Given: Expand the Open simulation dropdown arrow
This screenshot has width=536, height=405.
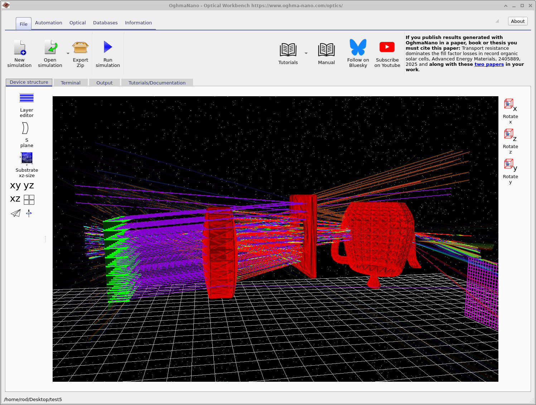Looking at the screenshot, I should tap(68, 53).
